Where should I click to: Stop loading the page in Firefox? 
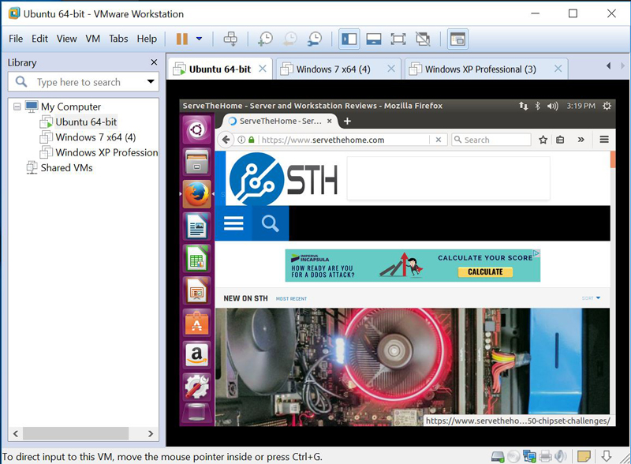(439, 140)
